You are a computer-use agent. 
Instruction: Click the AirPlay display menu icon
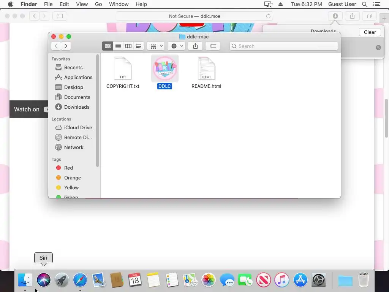(x=269, y=4)
